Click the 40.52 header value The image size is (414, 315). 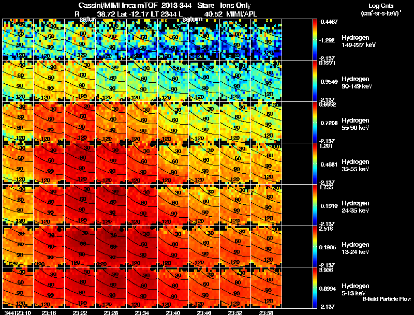click(213, 14)
